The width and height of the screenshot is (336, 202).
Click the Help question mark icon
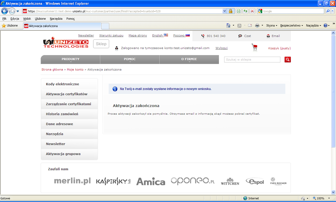tap(325, 25)
